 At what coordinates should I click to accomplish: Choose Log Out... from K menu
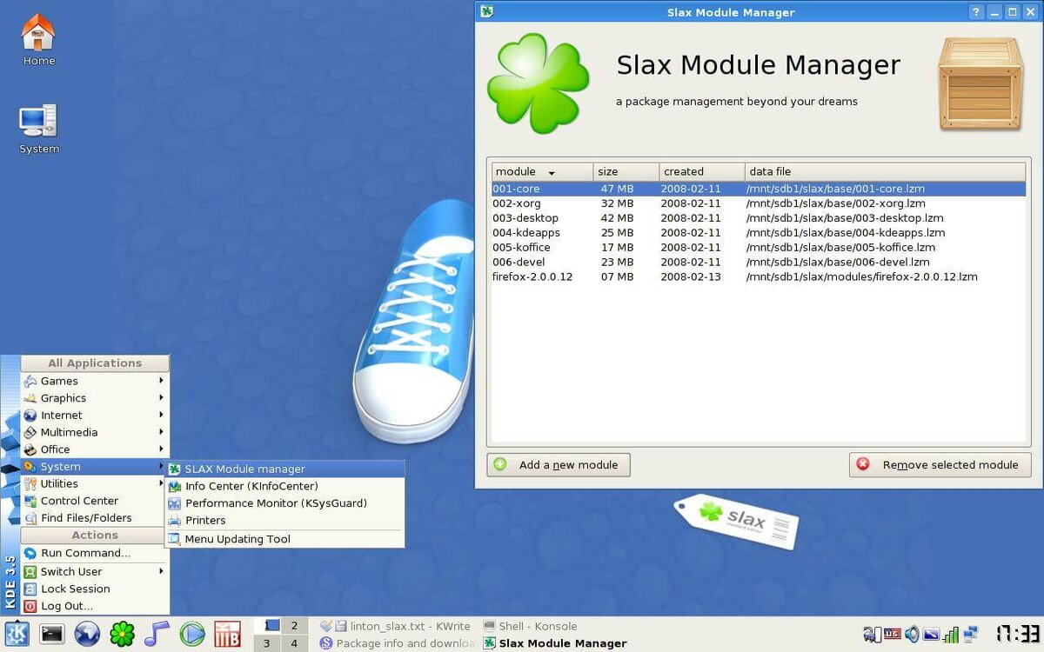[94, 606]
